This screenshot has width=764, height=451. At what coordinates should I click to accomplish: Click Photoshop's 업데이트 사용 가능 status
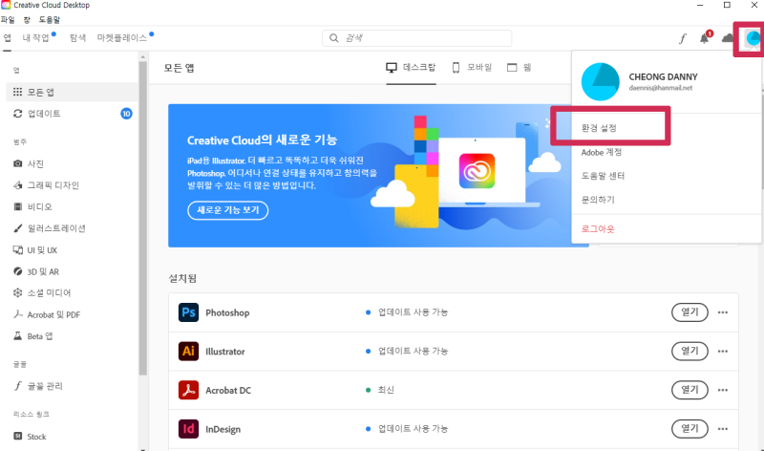click(x=413, y=312)
